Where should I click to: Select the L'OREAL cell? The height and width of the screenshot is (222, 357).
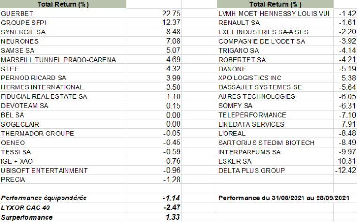[275, 134]
